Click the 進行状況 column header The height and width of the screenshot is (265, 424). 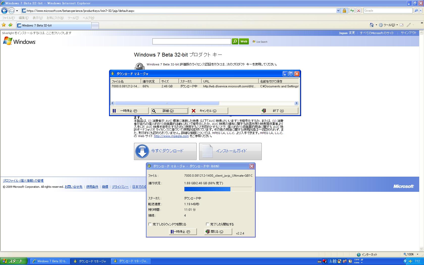[x=150, y=81]
